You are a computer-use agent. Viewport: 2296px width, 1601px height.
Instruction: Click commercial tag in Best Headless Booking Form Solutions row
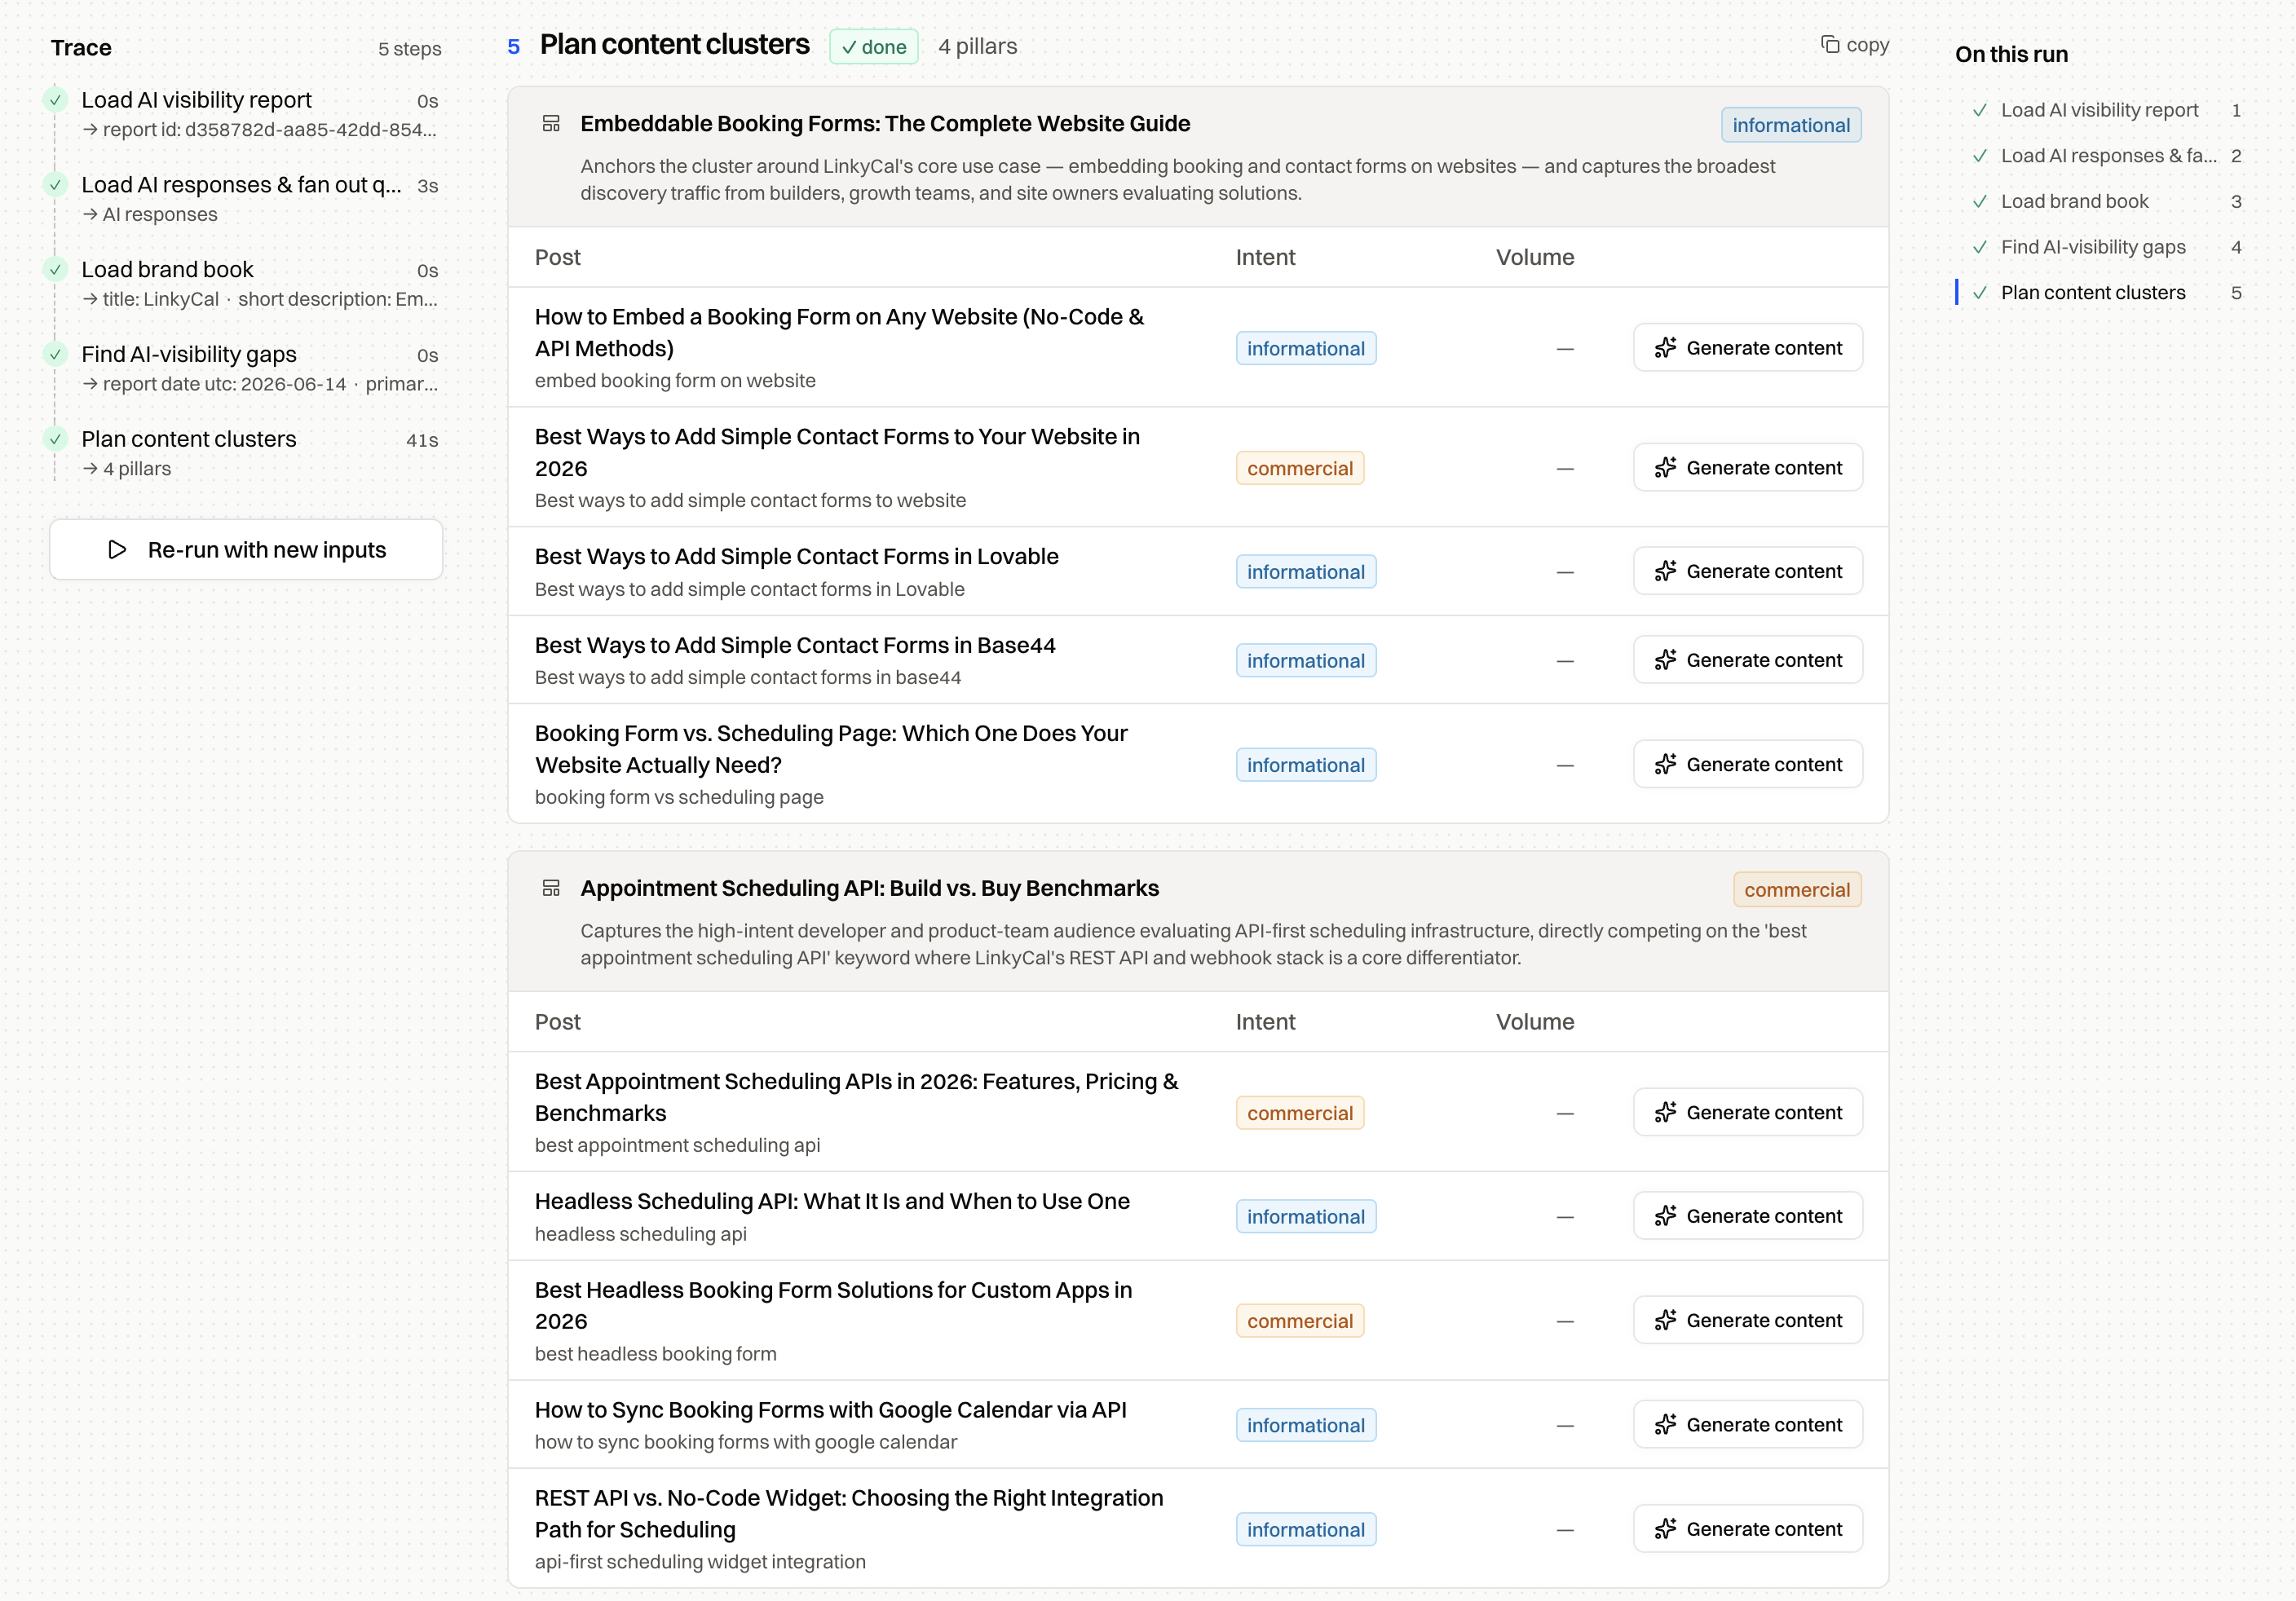pos(1299,1321)
